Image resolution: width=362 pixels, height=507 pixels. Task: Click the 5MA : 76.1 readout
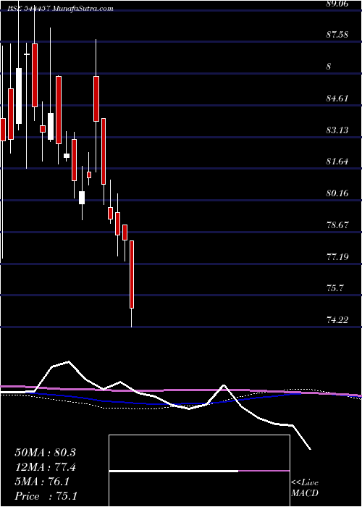coord(41,482)
